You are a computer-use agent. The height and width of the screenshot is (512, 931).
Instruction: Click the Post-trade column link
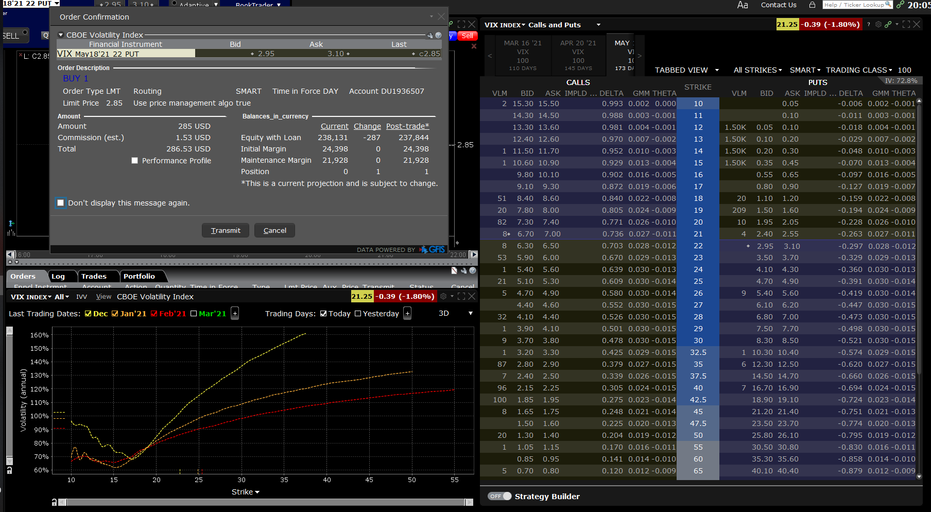[407, 126]
